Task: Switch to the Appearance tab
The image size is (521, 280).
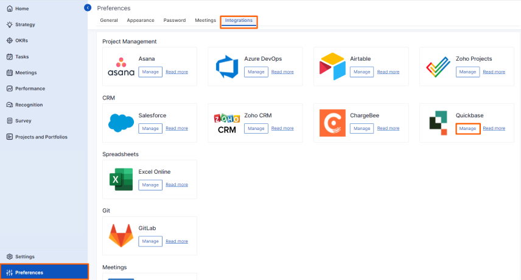Action: 141,20
